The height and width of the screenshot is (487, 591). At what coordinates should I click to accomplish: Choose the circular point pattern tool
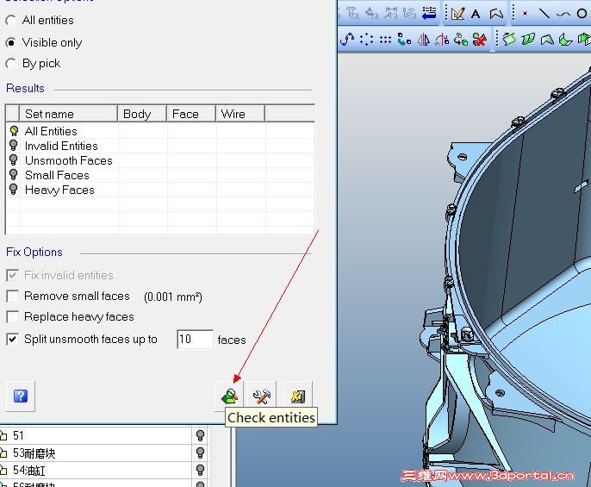click(366, 40)
